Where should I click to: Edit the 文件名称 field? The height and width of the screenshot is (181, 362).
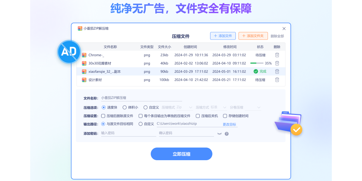[141, 98]
